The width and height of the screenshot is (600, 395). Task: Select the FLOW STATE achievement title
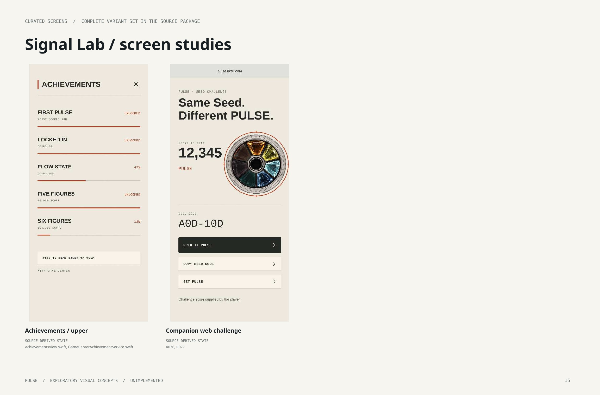click(54, 167)
